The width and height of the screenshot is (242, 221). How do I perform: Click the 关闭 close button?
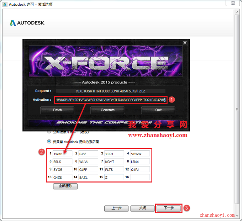[x=142, y=208]
